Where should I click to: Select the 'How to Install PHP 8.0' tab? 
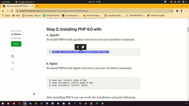click(x=18, y=6)
